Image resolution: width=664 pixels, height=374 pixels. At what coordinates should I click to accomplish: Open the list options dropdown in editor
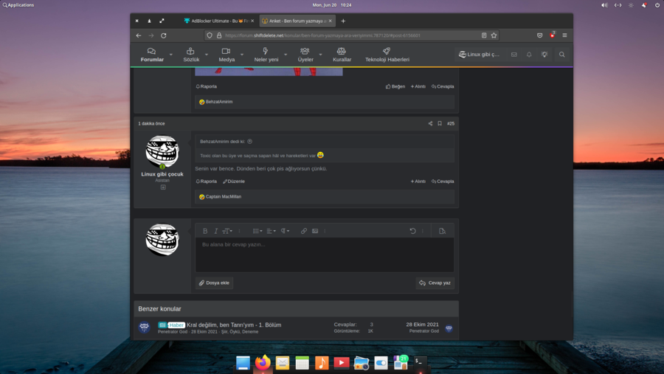point(257,231)
